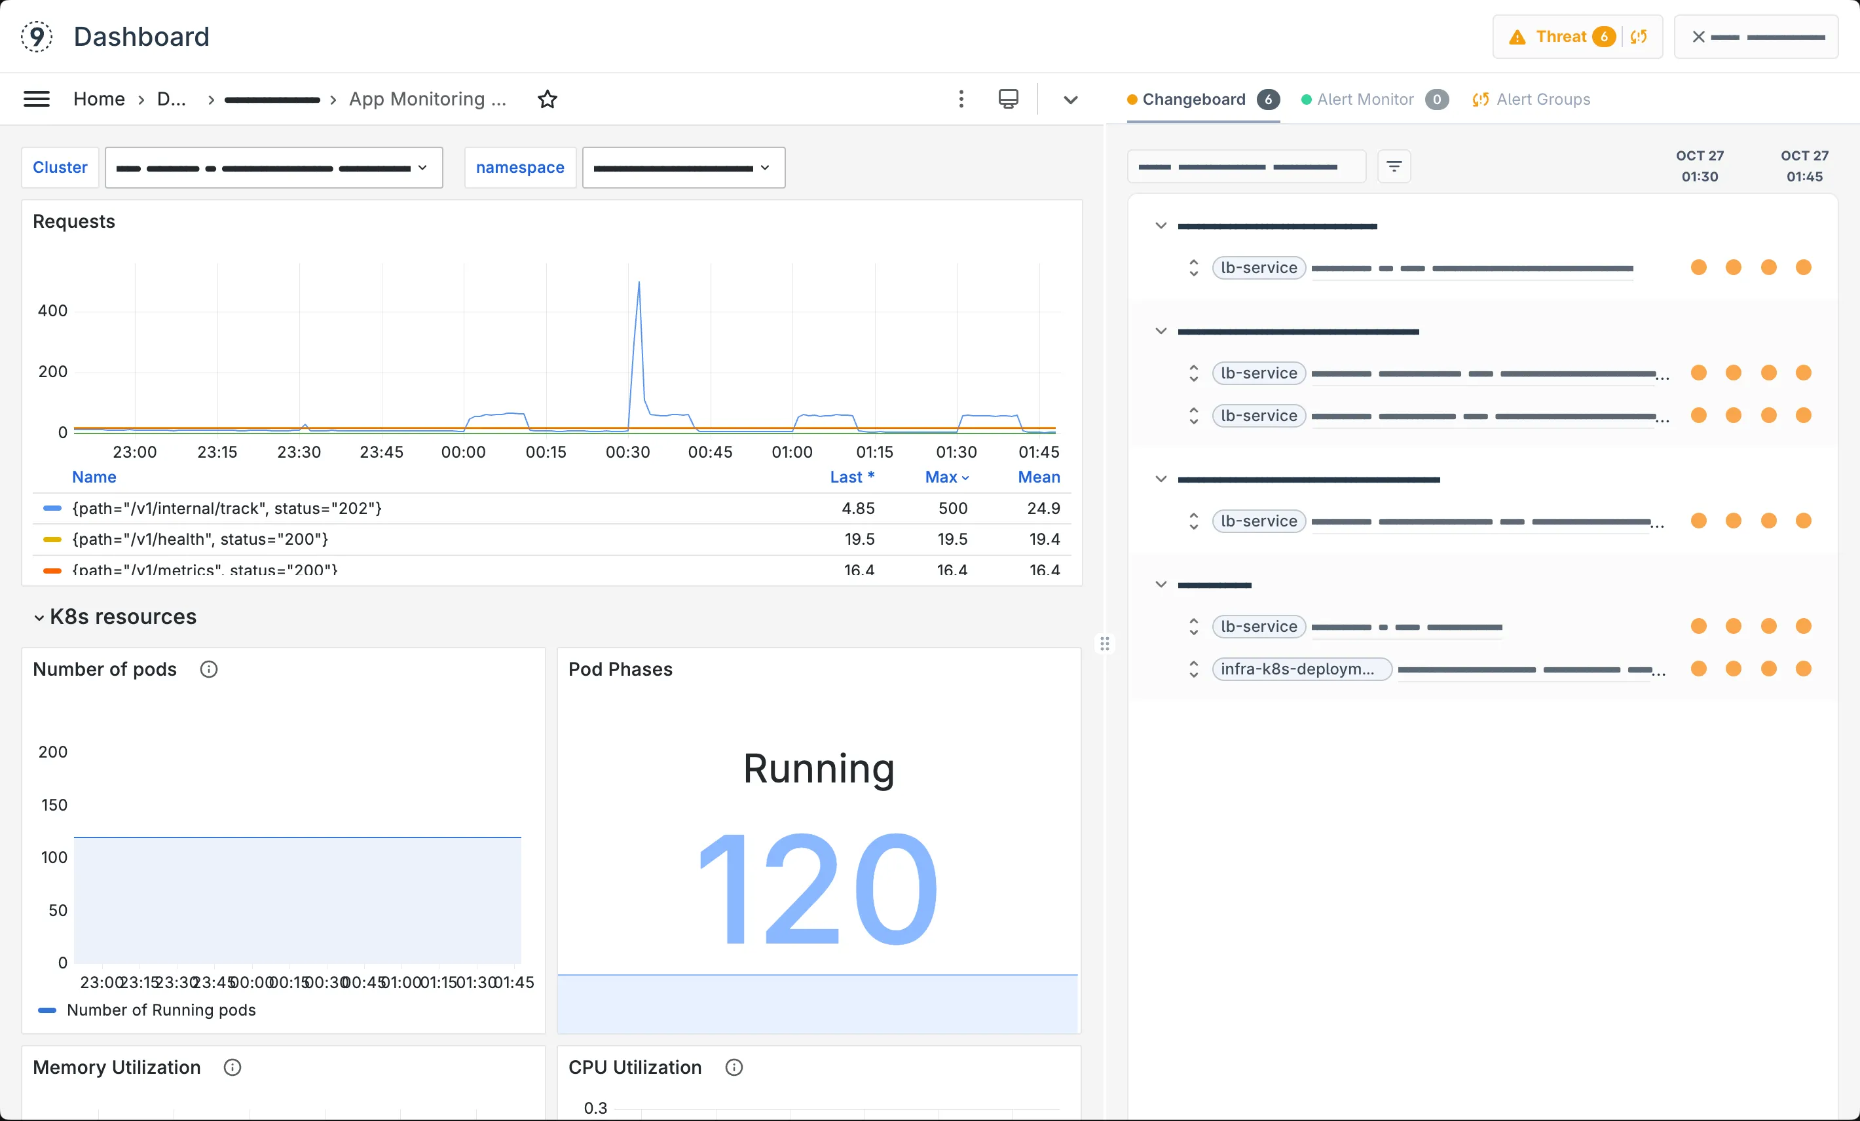Open the three-dot more options menu
This screenshot has width=1860, height=1121.
961,99
